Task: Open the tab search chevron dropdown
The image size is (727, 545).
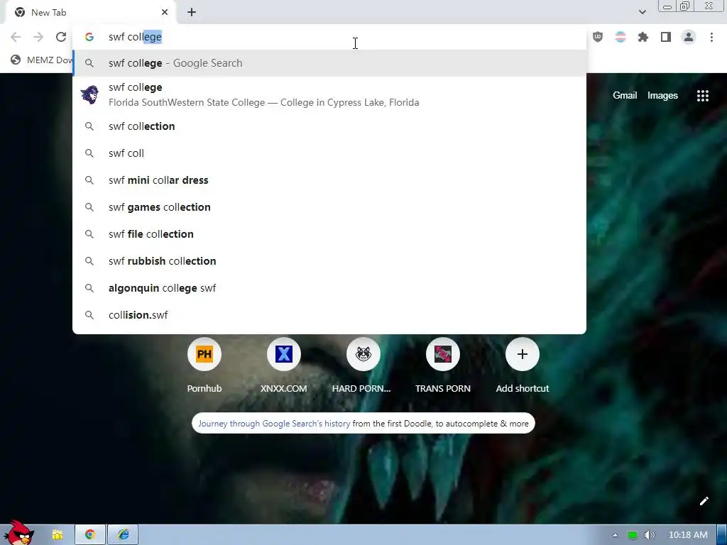Action: click(642, 13)
